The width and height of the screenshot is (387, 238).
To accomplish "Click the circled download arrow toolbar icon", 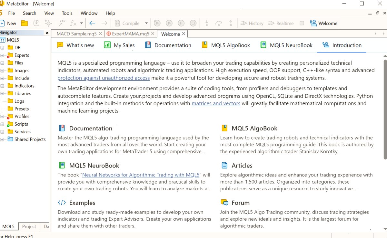I will [x=36, y=23].
